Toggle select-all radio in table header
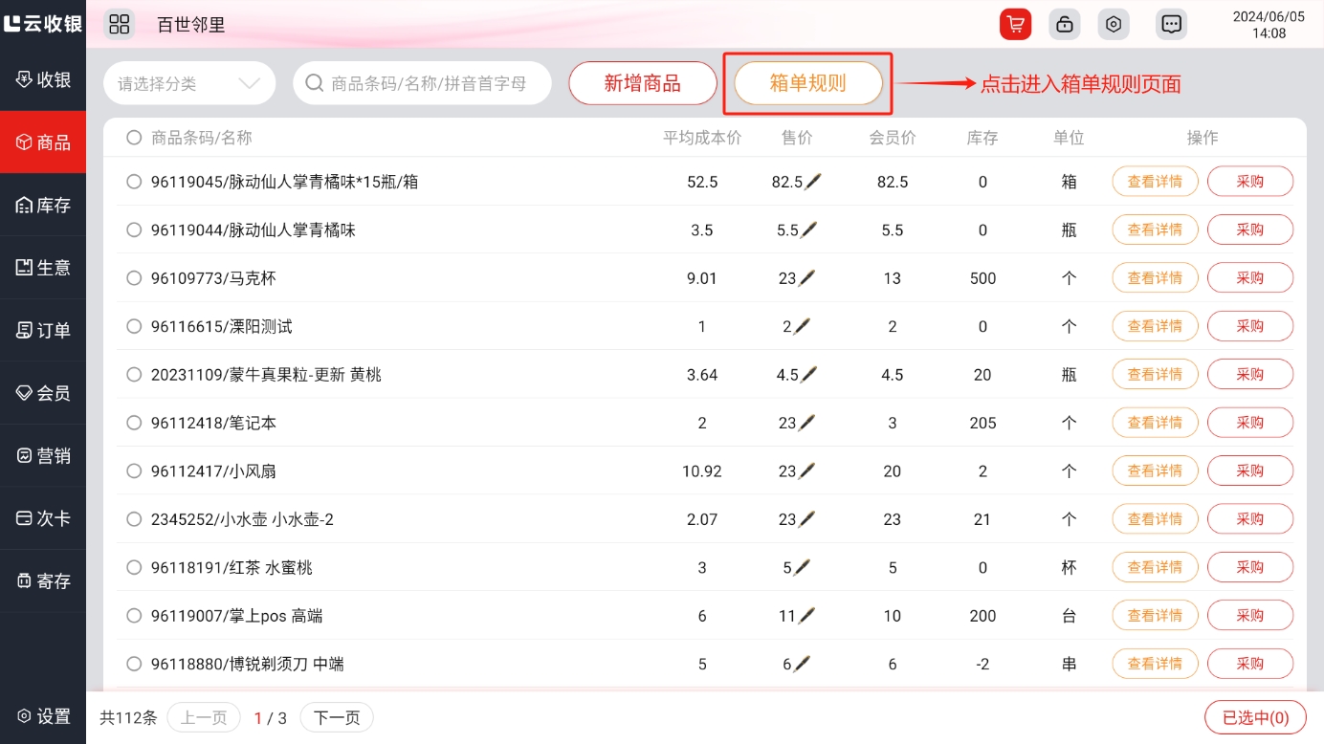This screenshot has height=744, width=1324. pyautogui.click(x=134, y=138)
